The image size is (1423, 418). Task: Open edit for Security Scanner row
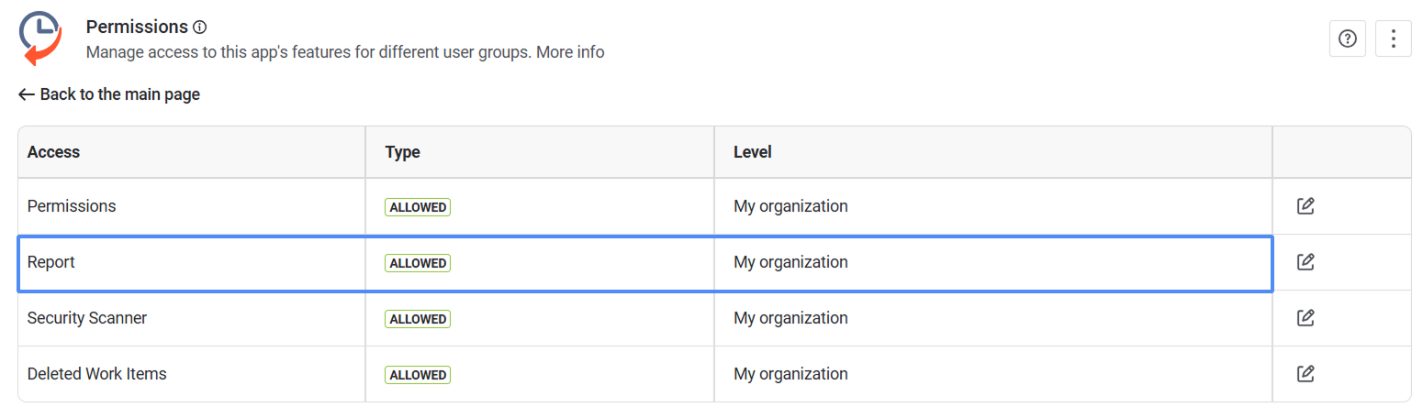(x=1305, y=318)
